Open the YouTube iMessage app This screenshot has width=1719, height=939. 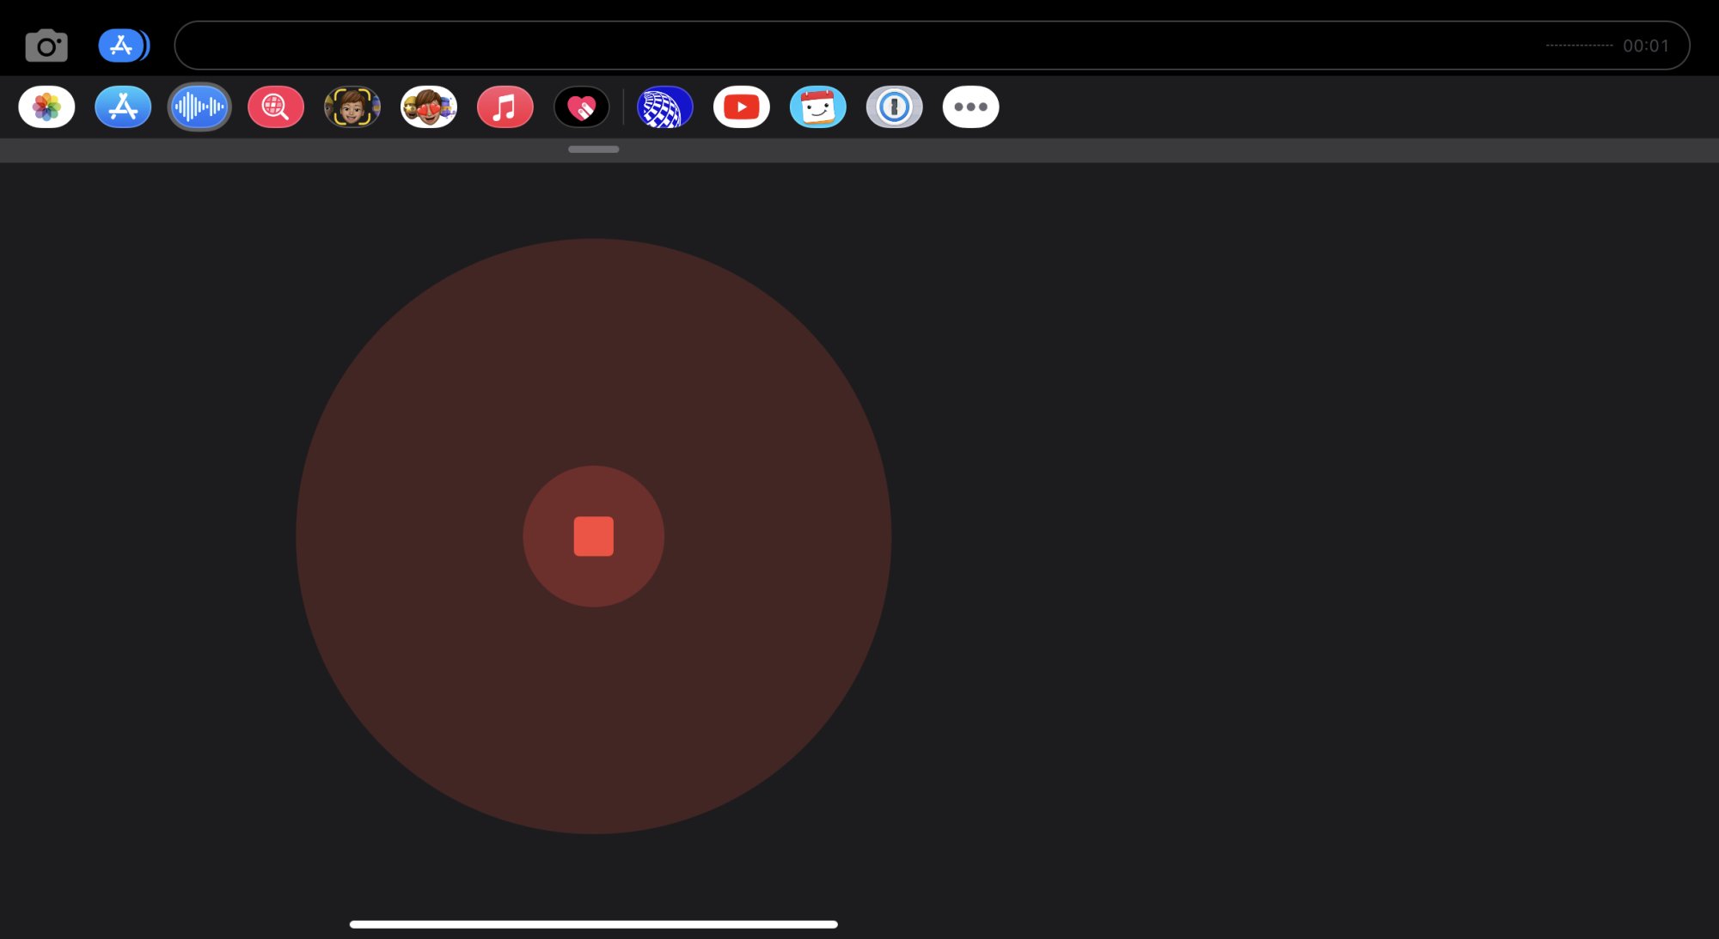pos(741,107)
